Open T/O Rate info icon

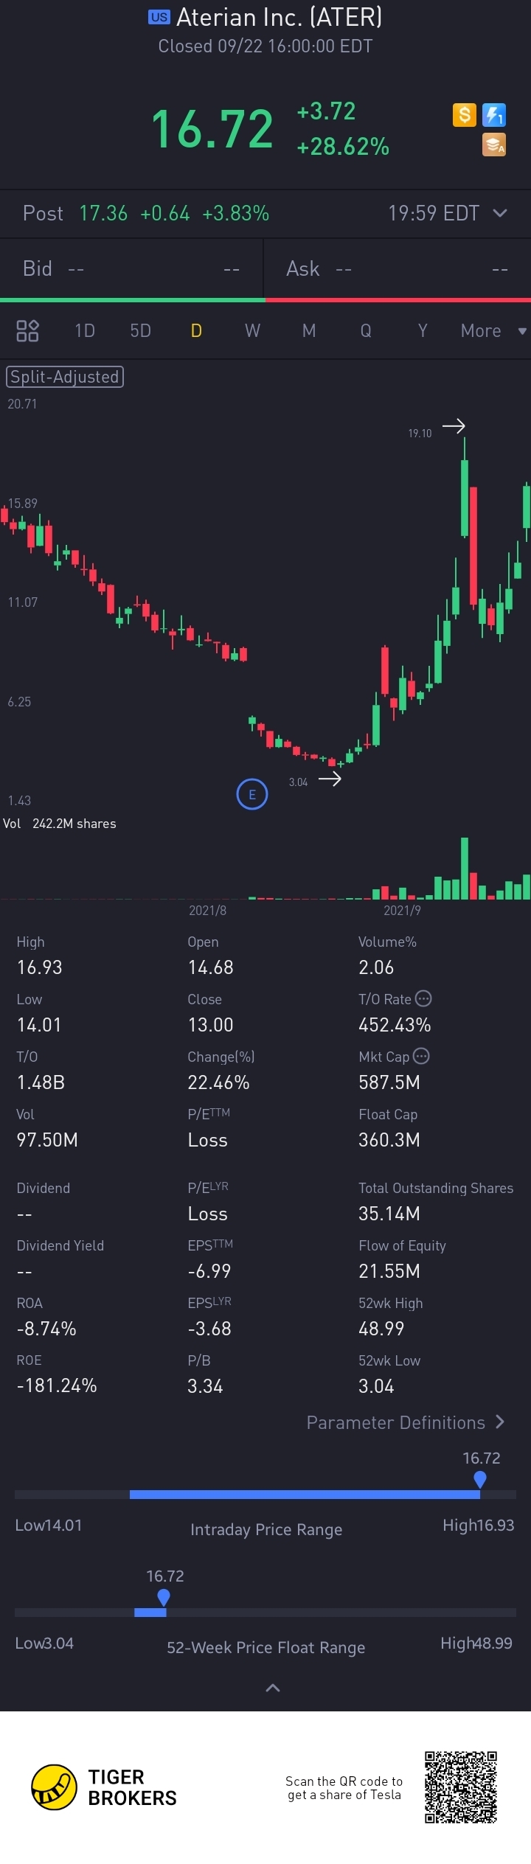coord(423,998)
